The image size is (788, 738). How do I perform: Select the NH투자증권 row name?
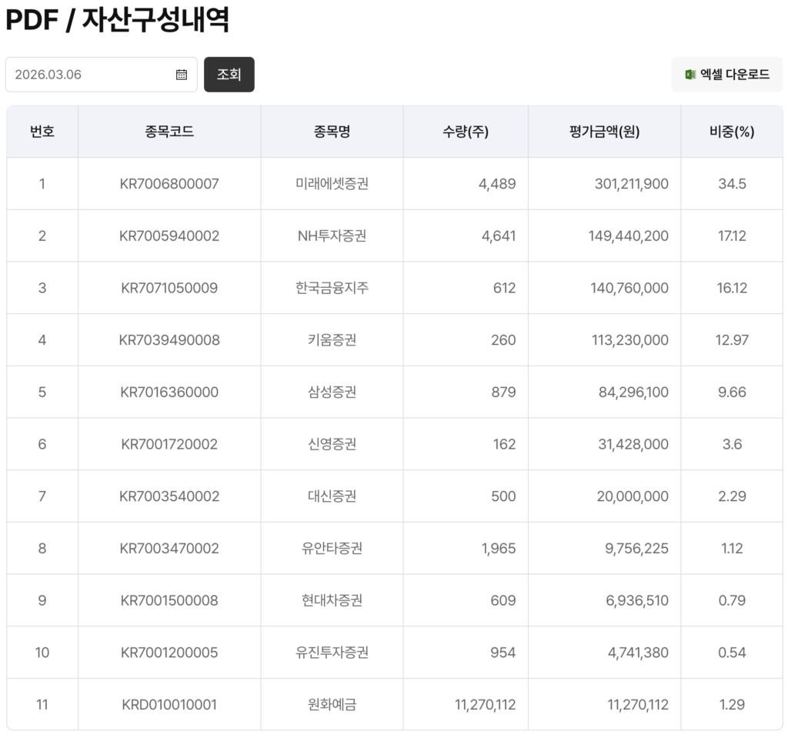click(x=332, y=235)
